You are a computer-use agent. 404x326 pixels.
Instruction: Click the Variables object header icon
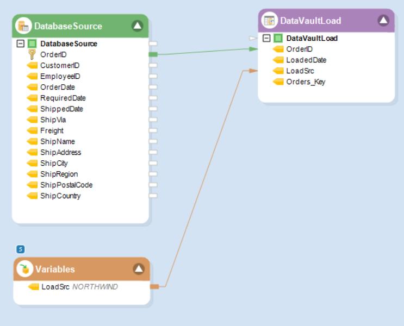[x=24, y=269]
